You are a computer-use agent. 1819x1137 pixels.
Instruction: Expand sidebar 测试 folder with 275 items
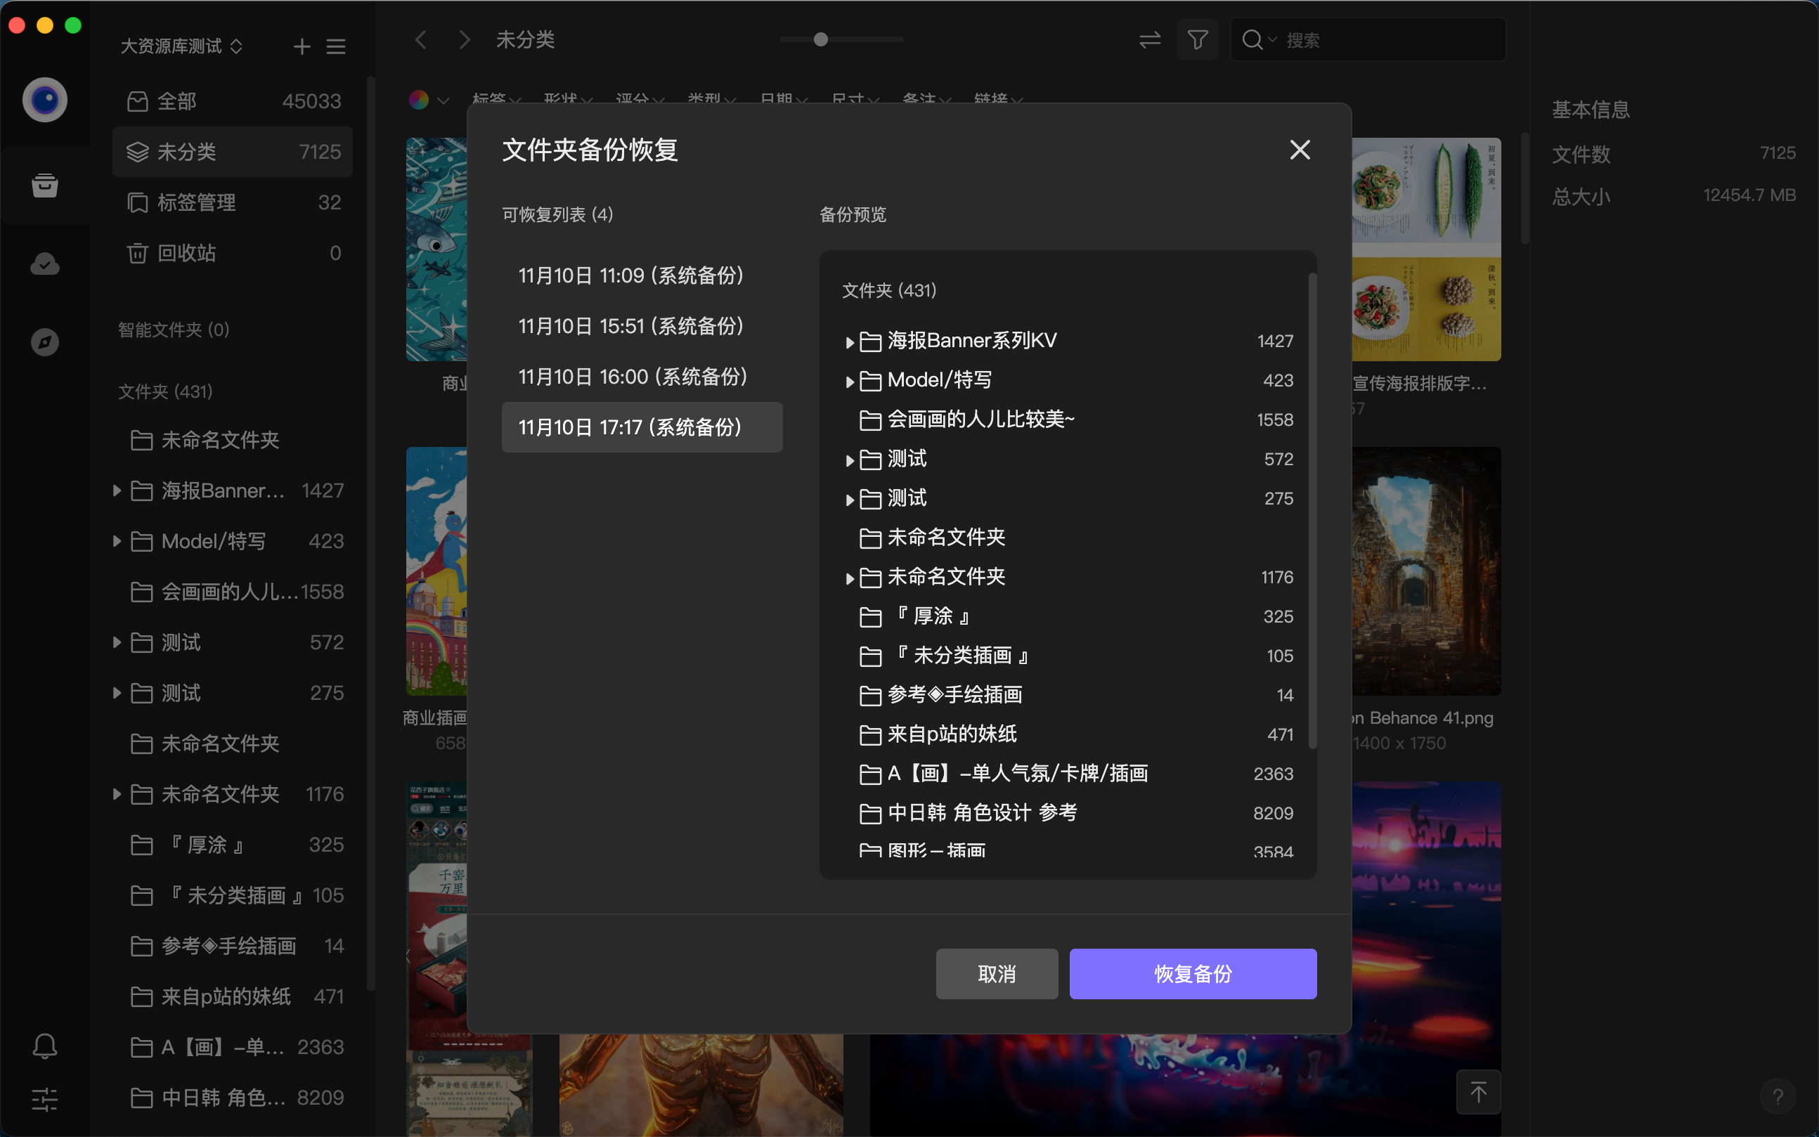(x=117, y=693)
